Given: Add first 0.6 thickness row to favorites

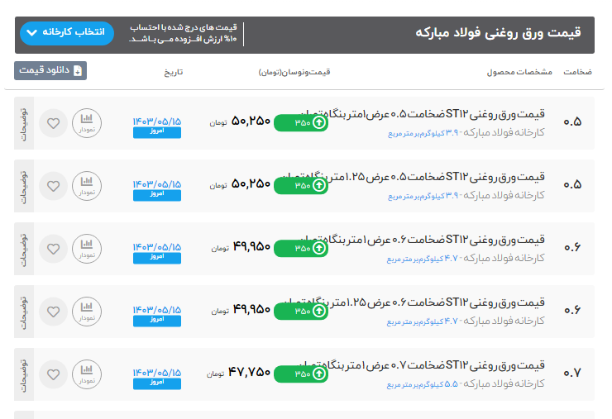Looking at the screenshot, I should click(53, 249).
